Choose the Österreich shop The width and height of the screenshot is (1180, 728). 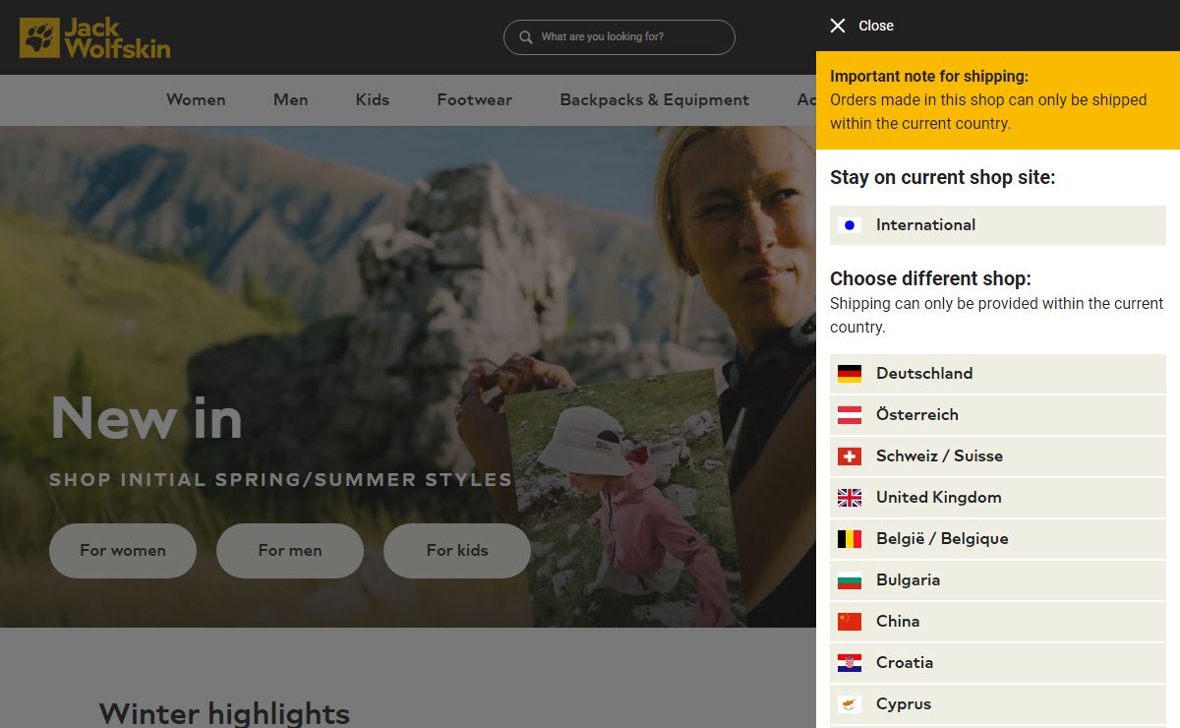click(998, 415)
